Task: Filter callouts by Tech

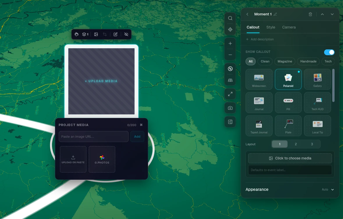Action: (328, 61)
